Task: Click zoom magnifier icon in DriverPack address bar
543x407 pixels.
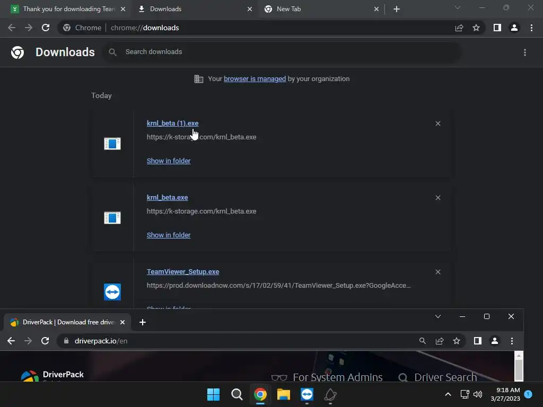Action: [423, 341]
